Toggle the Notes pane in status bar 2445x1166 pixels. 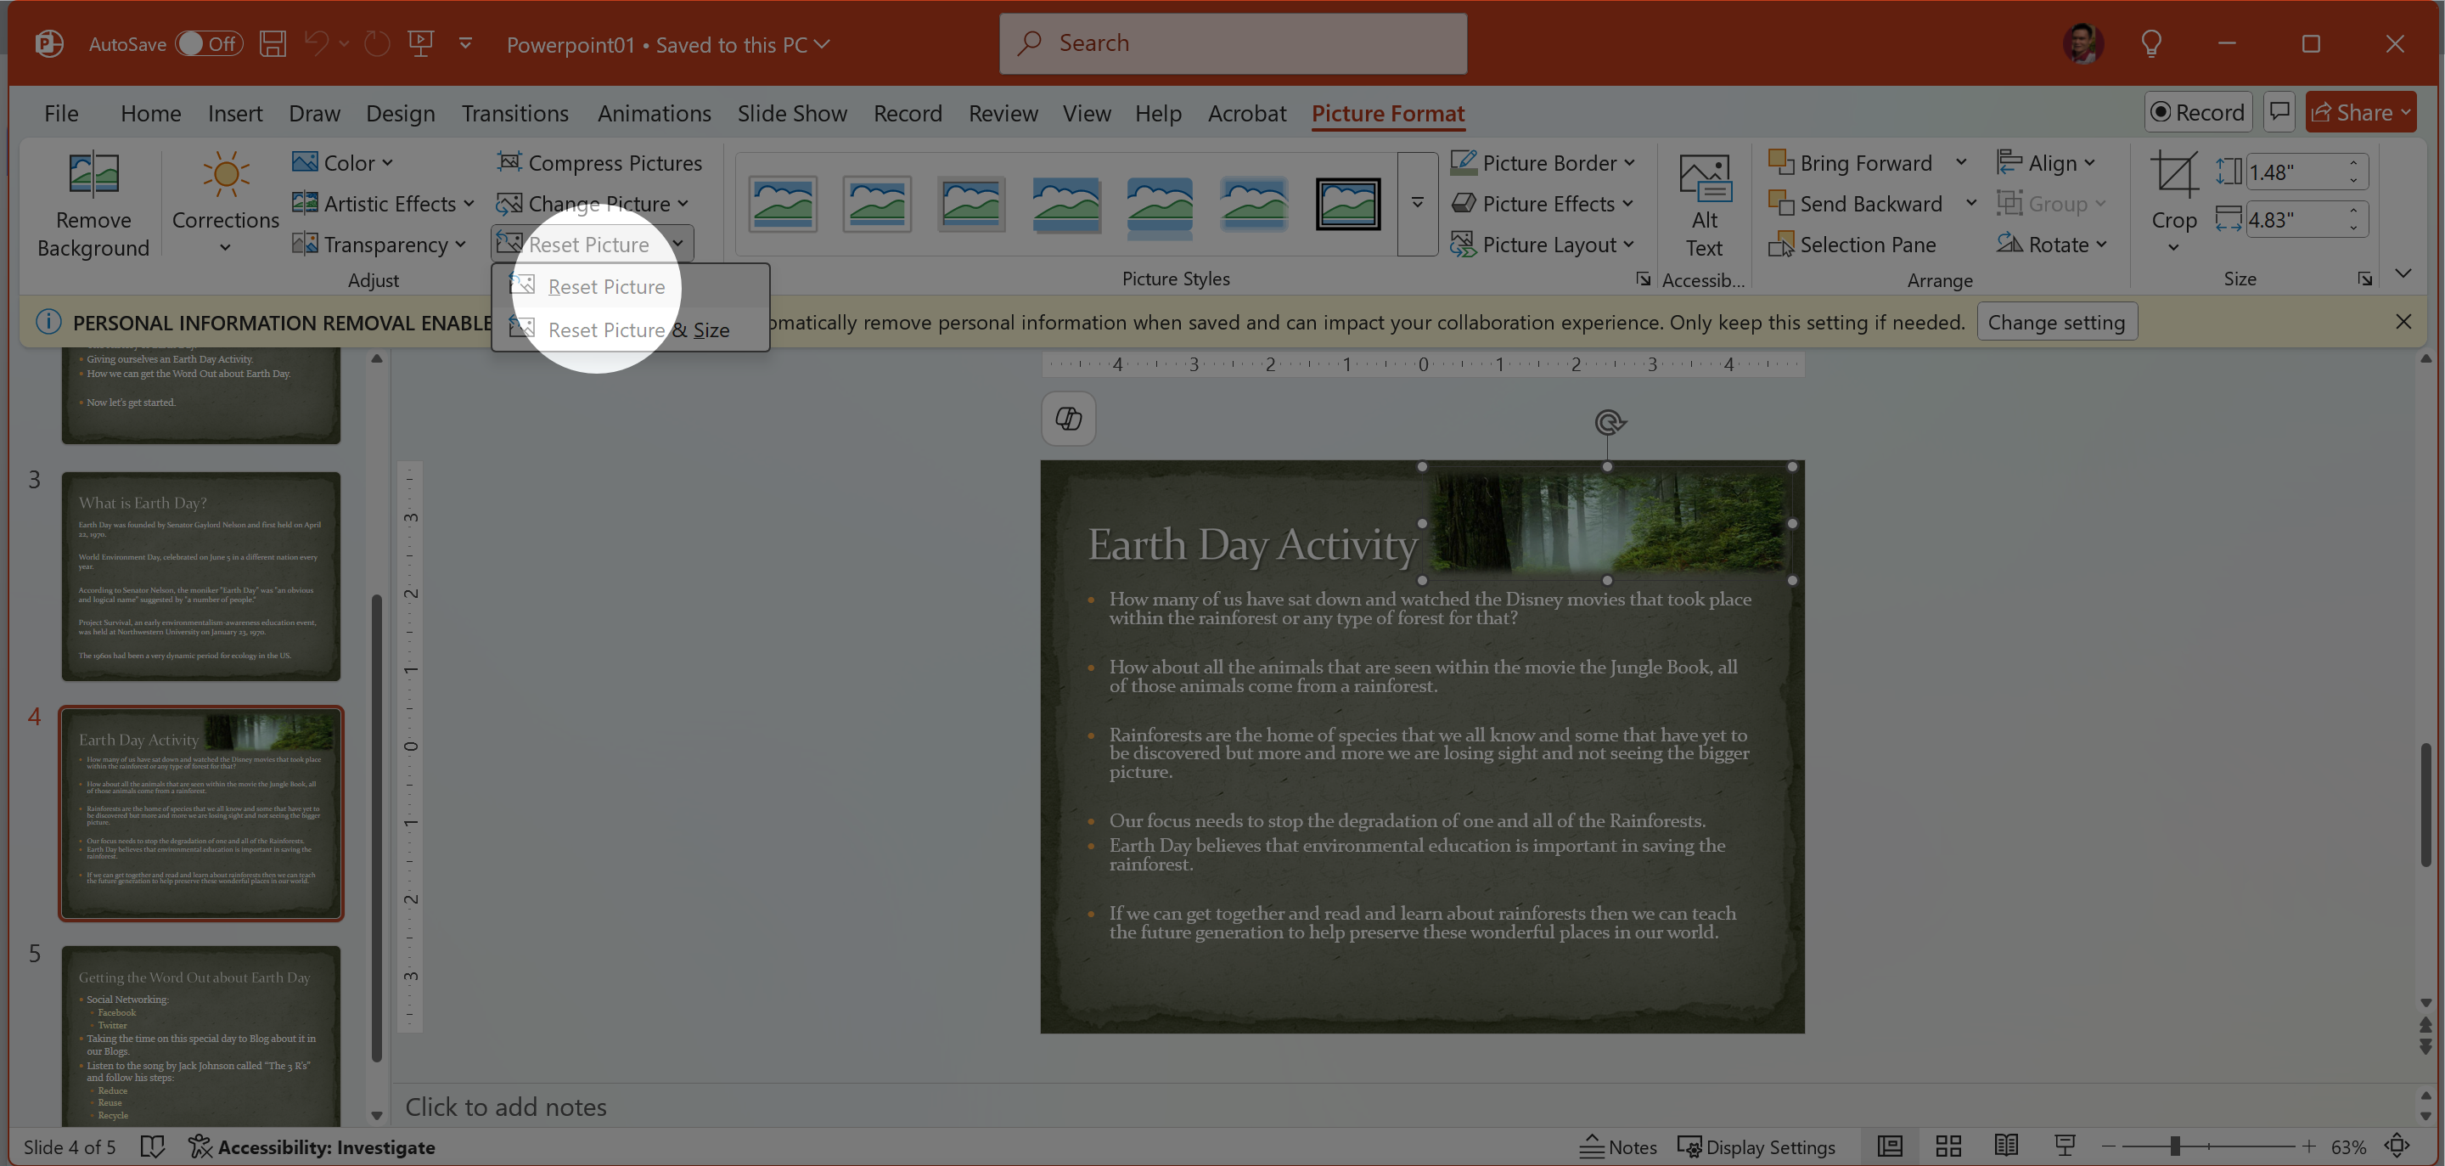click(x=1618, y=1147)
